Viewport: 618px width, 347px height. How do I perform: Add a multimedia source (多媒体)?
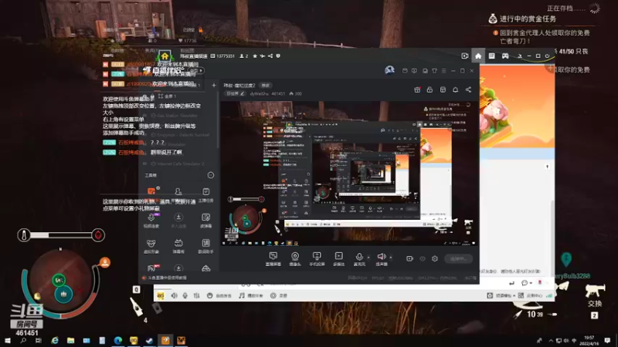338,258
